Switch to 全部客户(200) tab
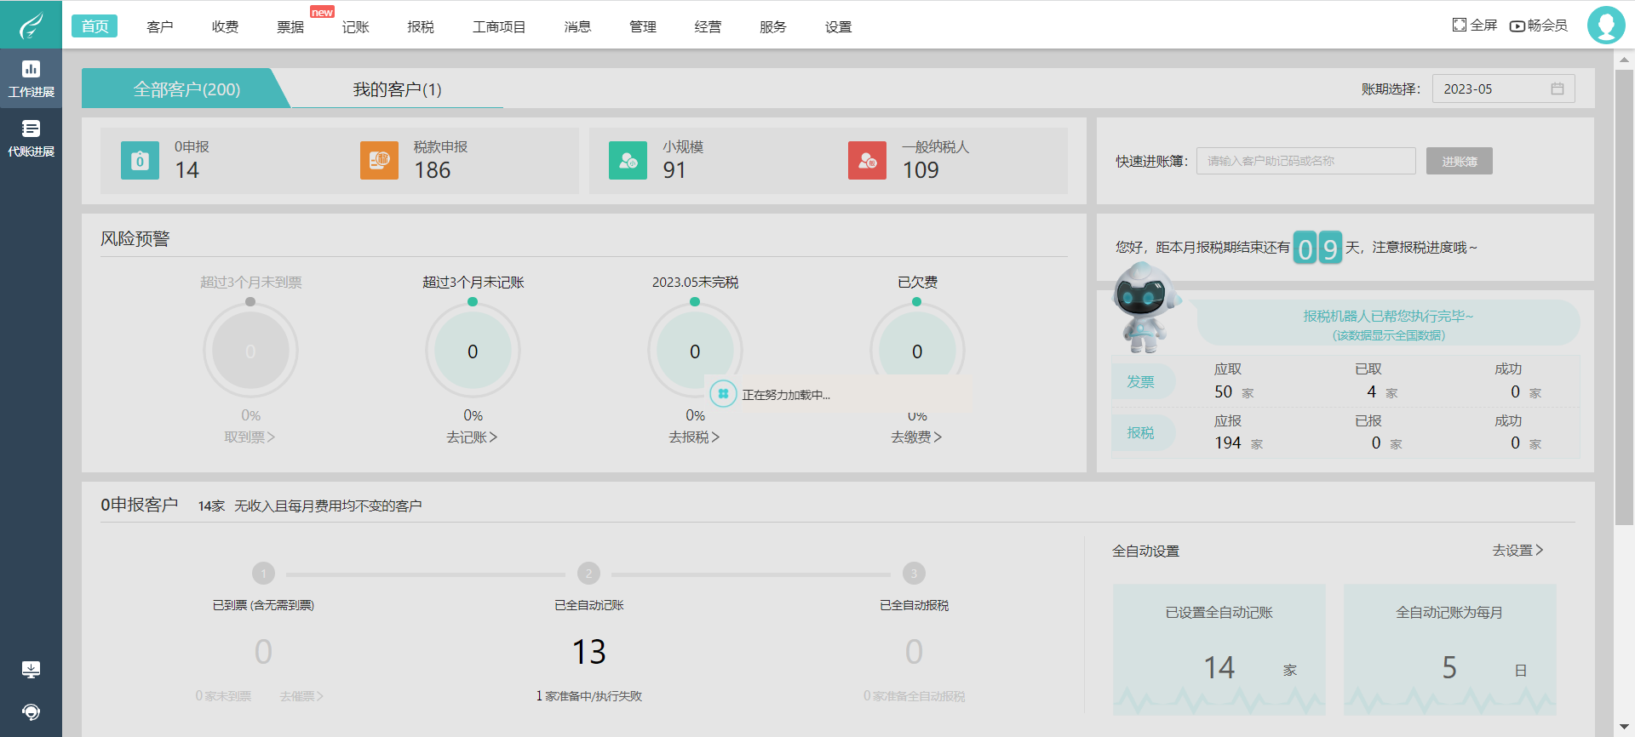 186,89
